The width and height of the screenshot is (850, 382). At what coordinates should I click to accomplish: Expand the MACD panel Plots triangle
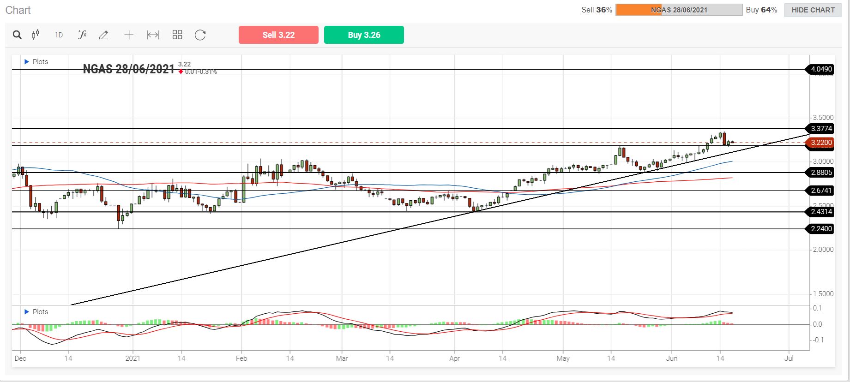27,311
